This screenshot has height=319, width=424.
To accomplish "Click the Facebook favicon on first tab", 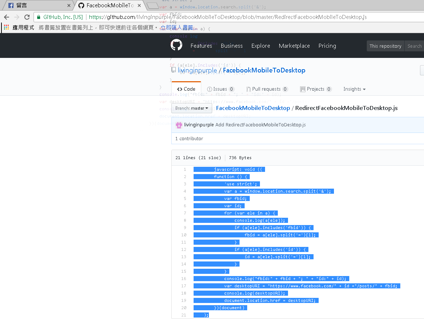I will click(x=11, y=5).
